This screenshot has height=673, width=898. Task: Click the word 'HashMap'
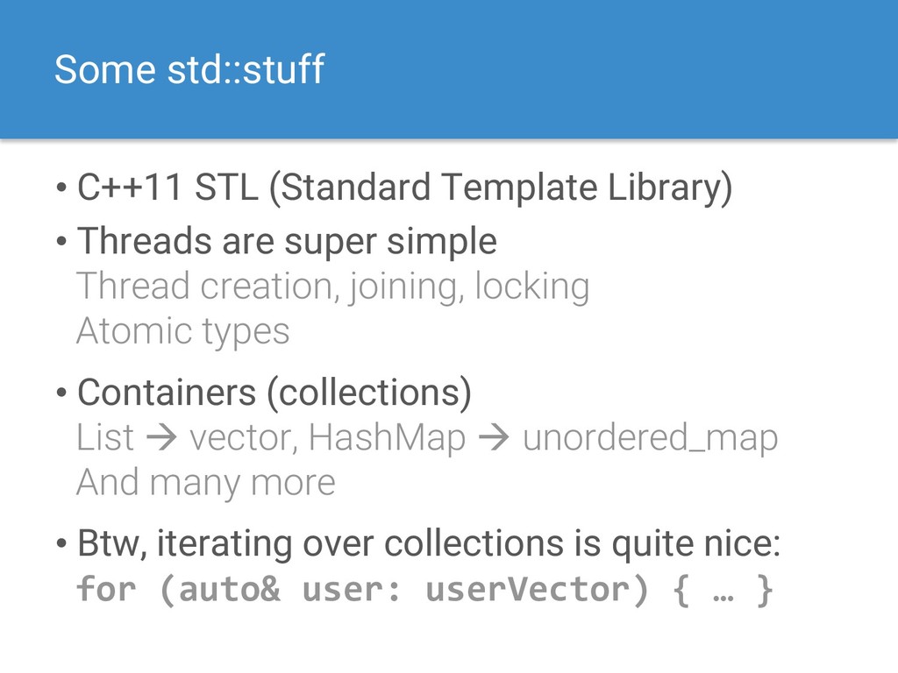387,438
